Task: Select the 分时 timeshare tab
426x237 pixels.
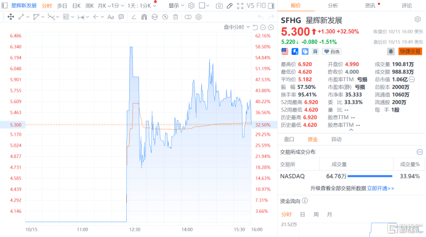Action: pyautogui.click(x=47, y=6)
